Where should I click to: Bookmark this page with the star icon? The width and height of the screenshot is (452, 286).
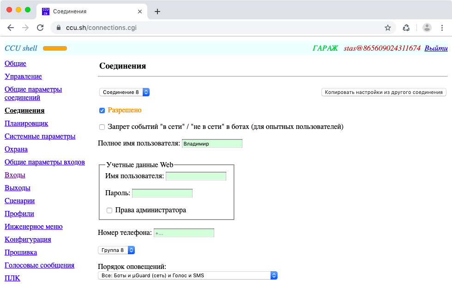tap(388, 28)
